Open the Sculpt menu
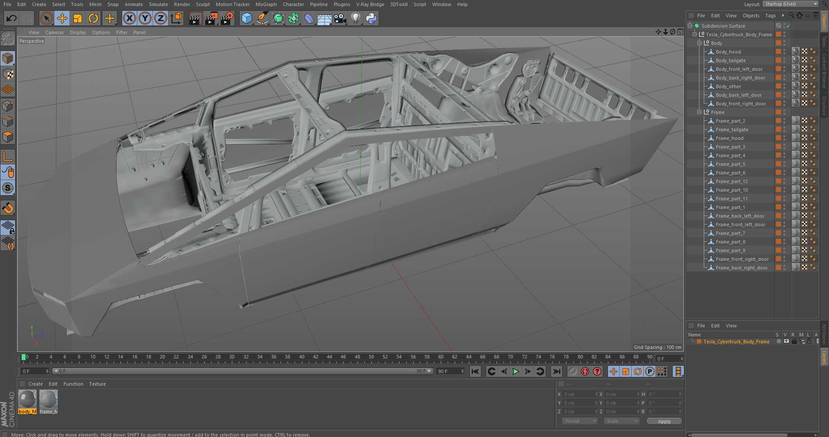Screen dimensions: 829x437 pyautogui.click(x=203, y=4)
